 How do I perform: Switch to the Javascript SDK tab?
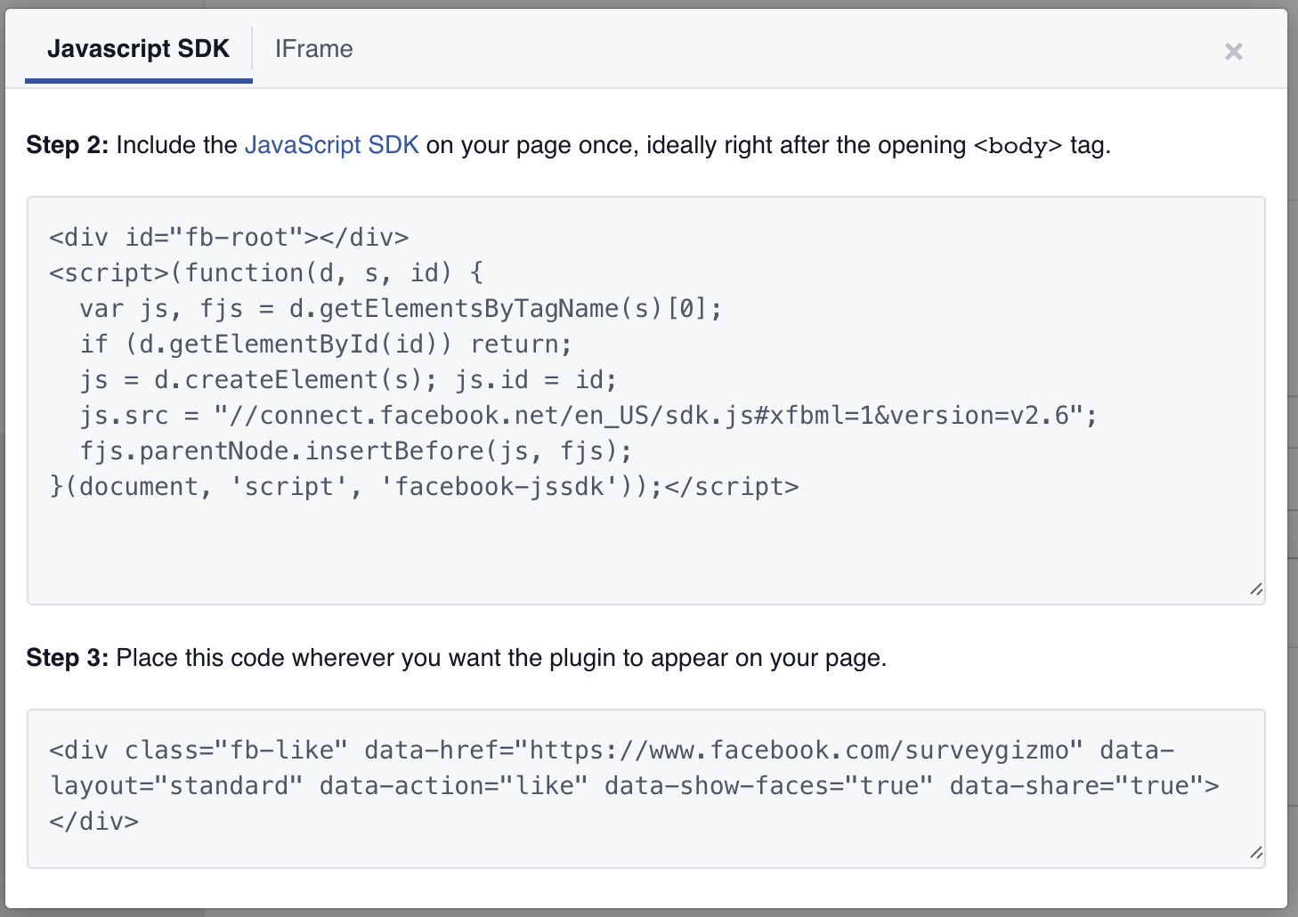[138, 49]
